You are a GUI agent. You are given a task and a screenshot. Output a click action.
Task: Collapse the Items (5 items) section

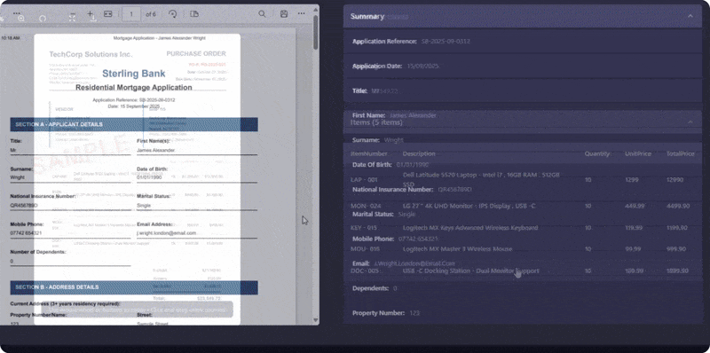point(690,122)
